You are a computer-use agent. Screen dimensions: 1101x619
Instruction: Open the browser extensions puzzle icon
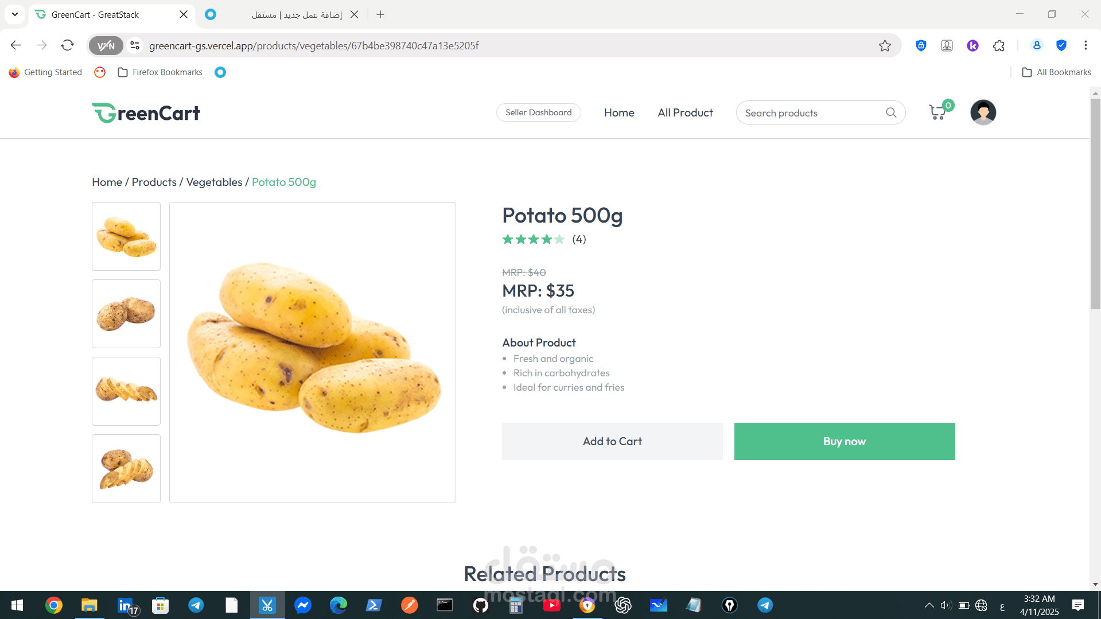[999, 46]
